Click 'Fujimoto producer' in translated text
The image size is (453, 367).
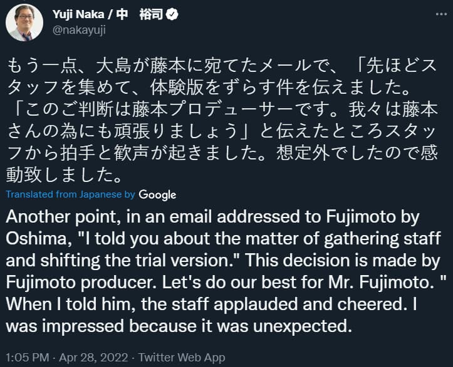tap(81, 282)
